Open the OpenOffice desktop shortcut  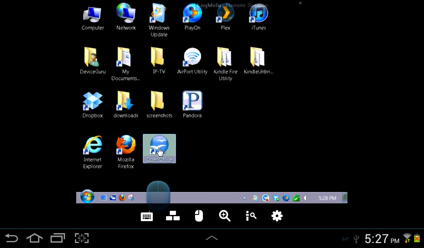point(159,148)
